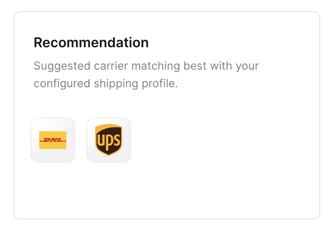Open the DHL suggested carrier
The width and height of the screenshot is (331, 233).
[53, 140]
